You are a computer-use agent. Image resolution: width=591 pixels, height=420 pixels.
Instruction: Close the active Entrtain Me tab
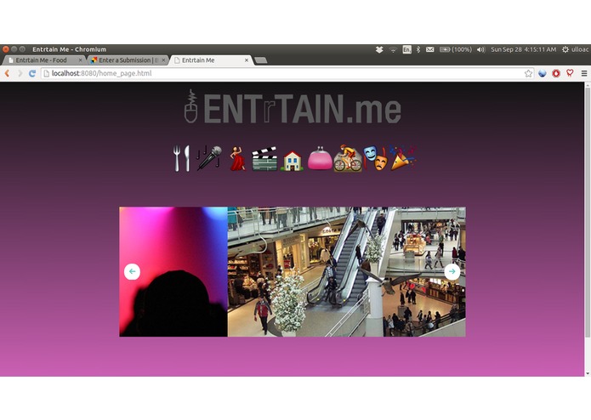click(x=247, y=60)
